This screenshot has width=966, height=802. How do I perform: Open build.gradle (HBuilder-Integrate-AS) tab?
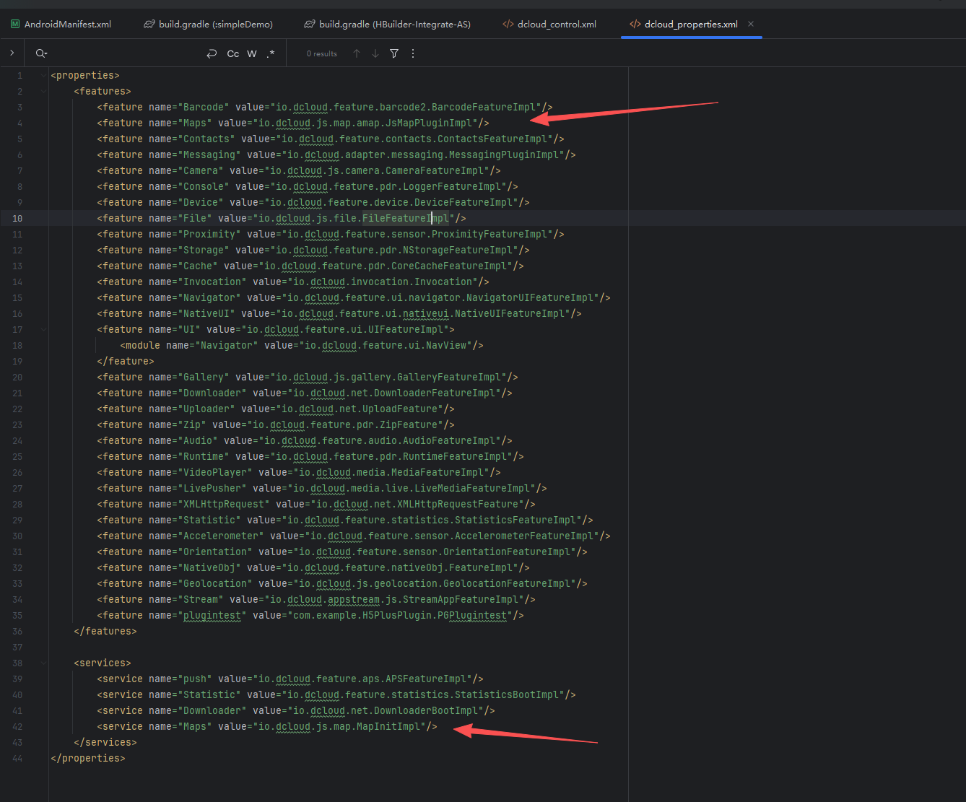pos(387,24)
